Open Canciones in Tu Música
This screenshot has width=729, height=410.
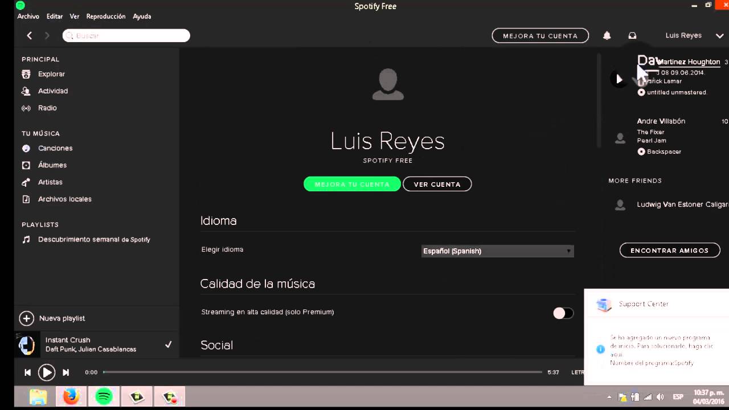55,148
